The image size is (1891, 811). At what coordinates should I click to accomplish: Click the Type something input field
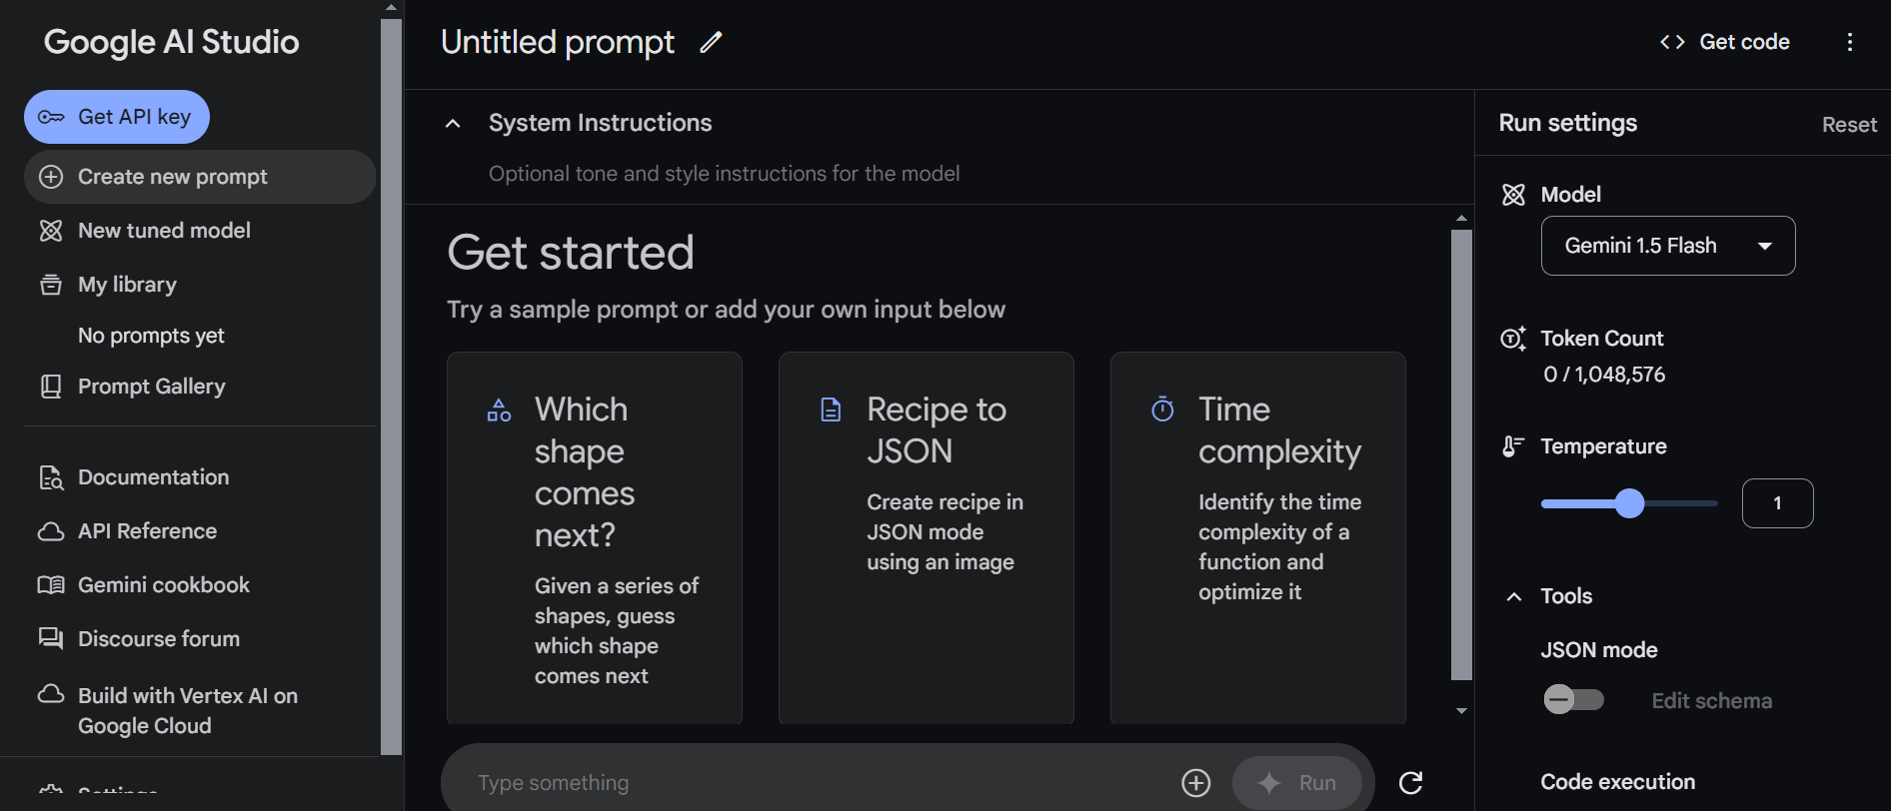800,783
